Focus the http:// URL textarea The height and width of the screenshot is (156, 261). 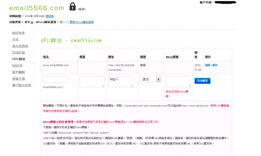click(x=121, y=81)
